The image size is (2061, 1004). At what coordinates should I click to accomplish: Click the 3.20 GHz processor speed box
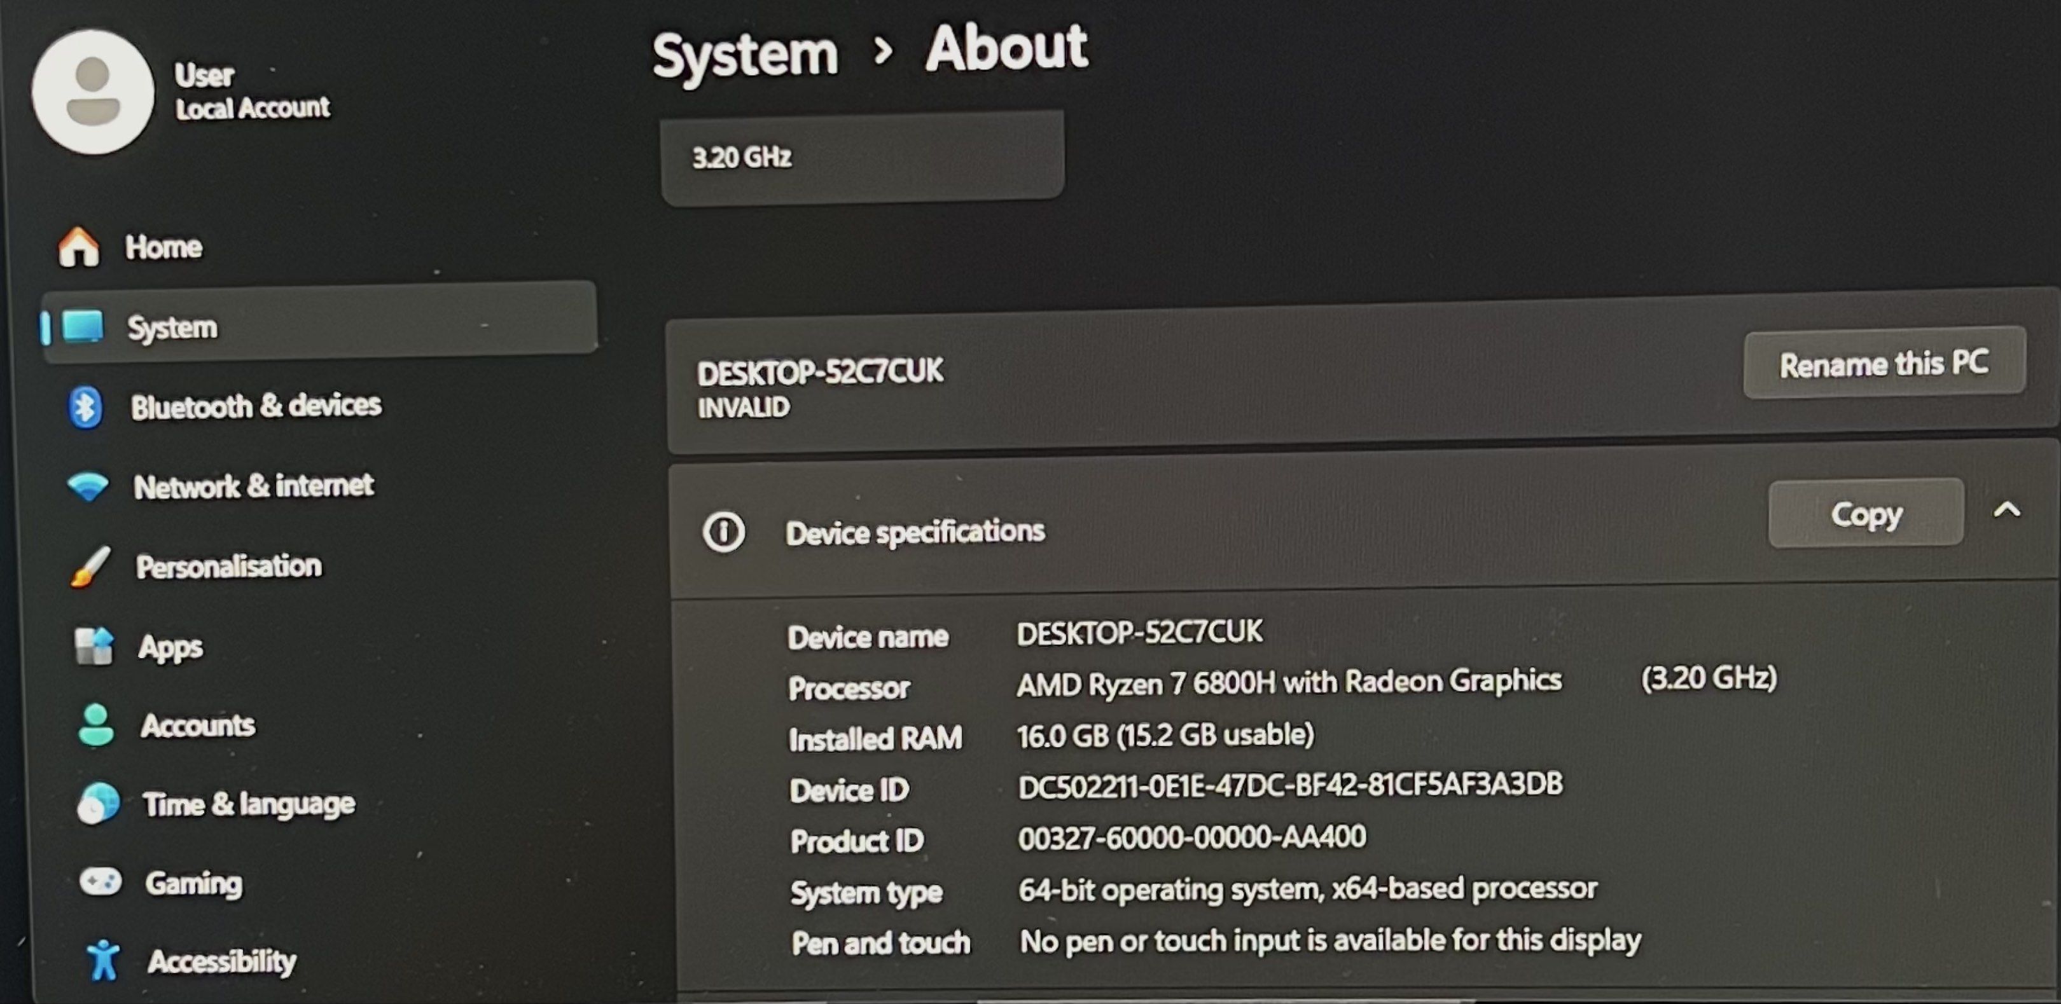tap(862, 157)
